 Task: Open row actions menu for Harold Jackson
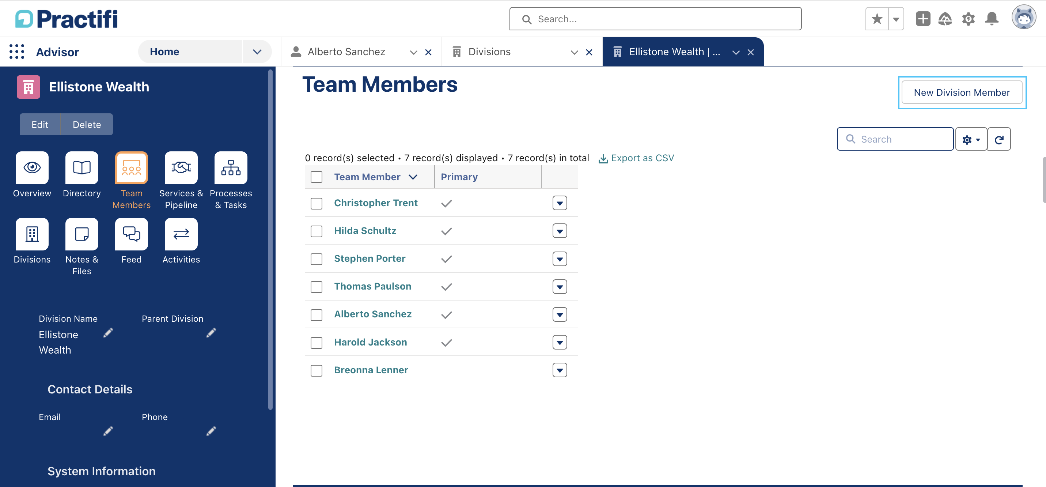[x=560, y=343]
